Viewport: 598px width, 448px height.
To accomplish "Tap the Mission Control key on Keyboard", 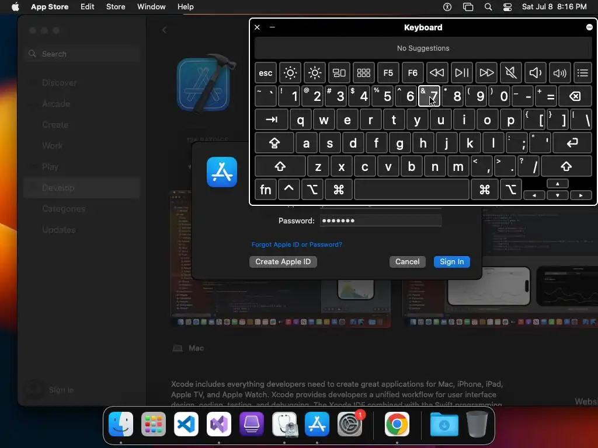I will pos(339,73).
